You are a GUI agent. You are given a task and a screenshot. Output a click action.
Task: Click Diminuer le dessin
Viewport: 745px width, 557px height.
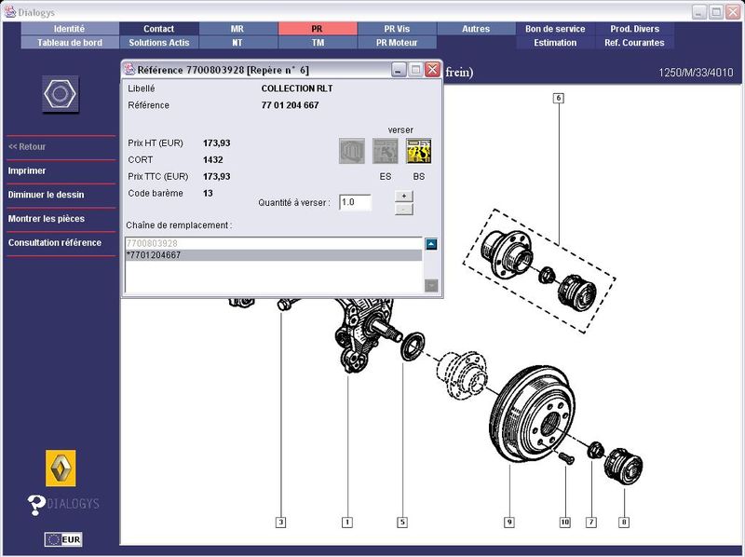click(x=46, y=195)
